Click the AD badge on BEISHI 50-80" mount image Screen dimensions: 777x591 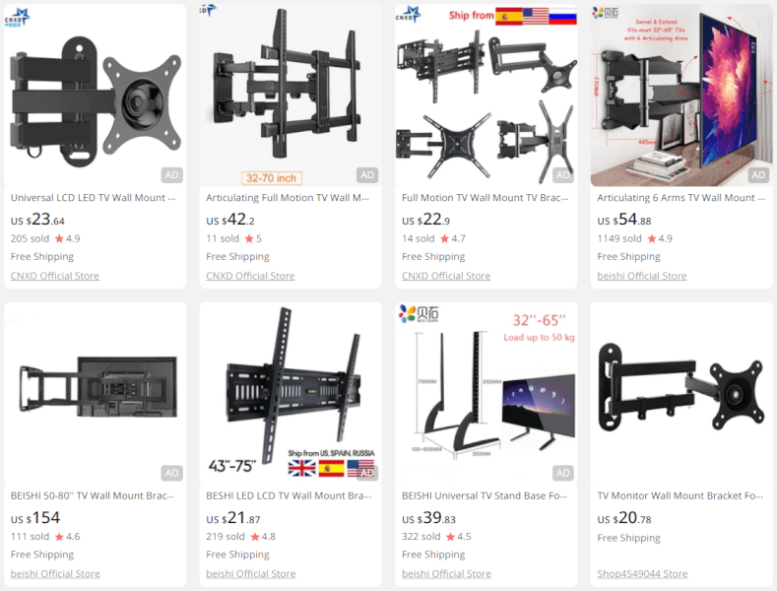click(x=171, y=473)
